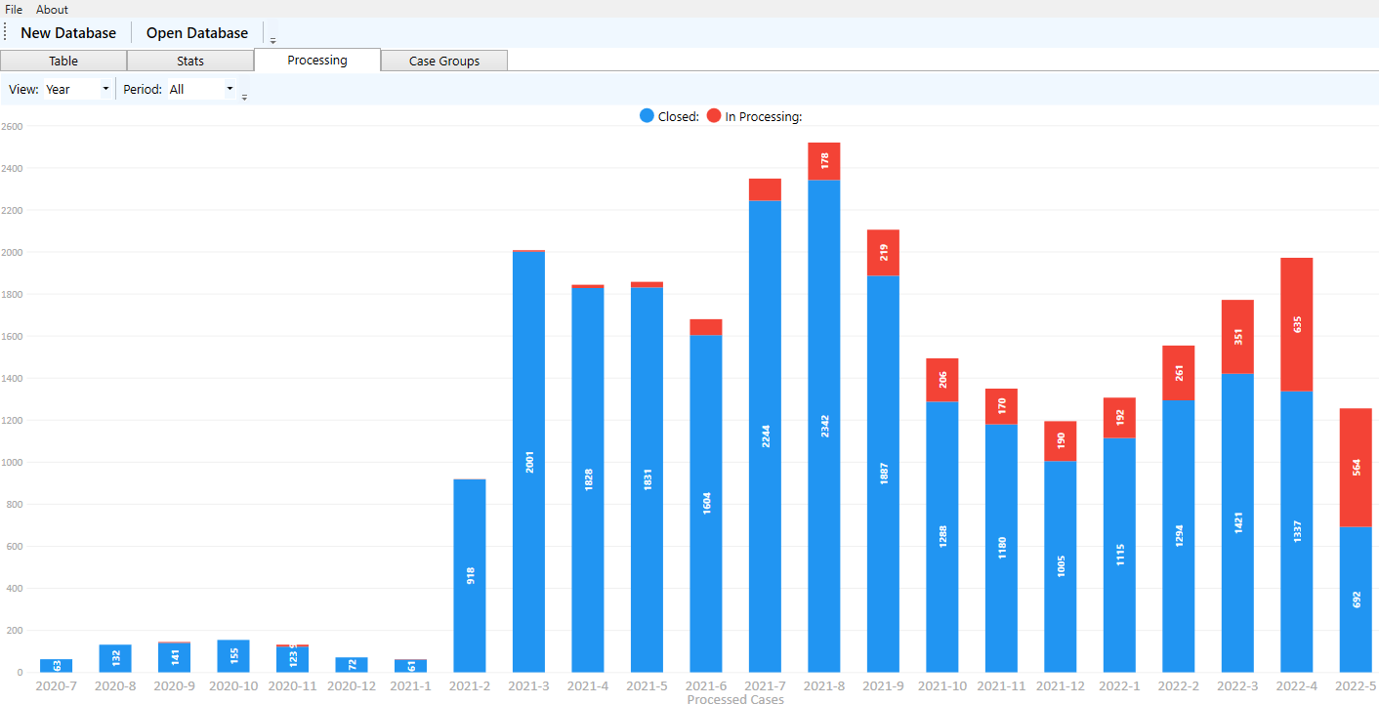Click the blue 2021-2 bar labeled 918
Screen dimensions: 1379x704
[x=470, y=576]
